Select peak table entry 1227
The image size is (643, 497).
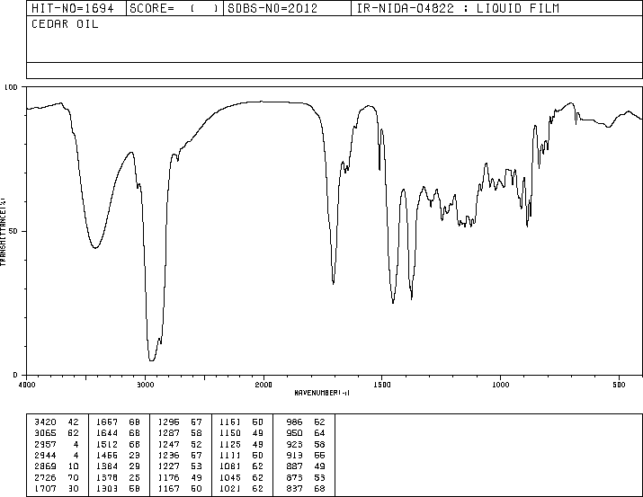(x=180, y=466)
